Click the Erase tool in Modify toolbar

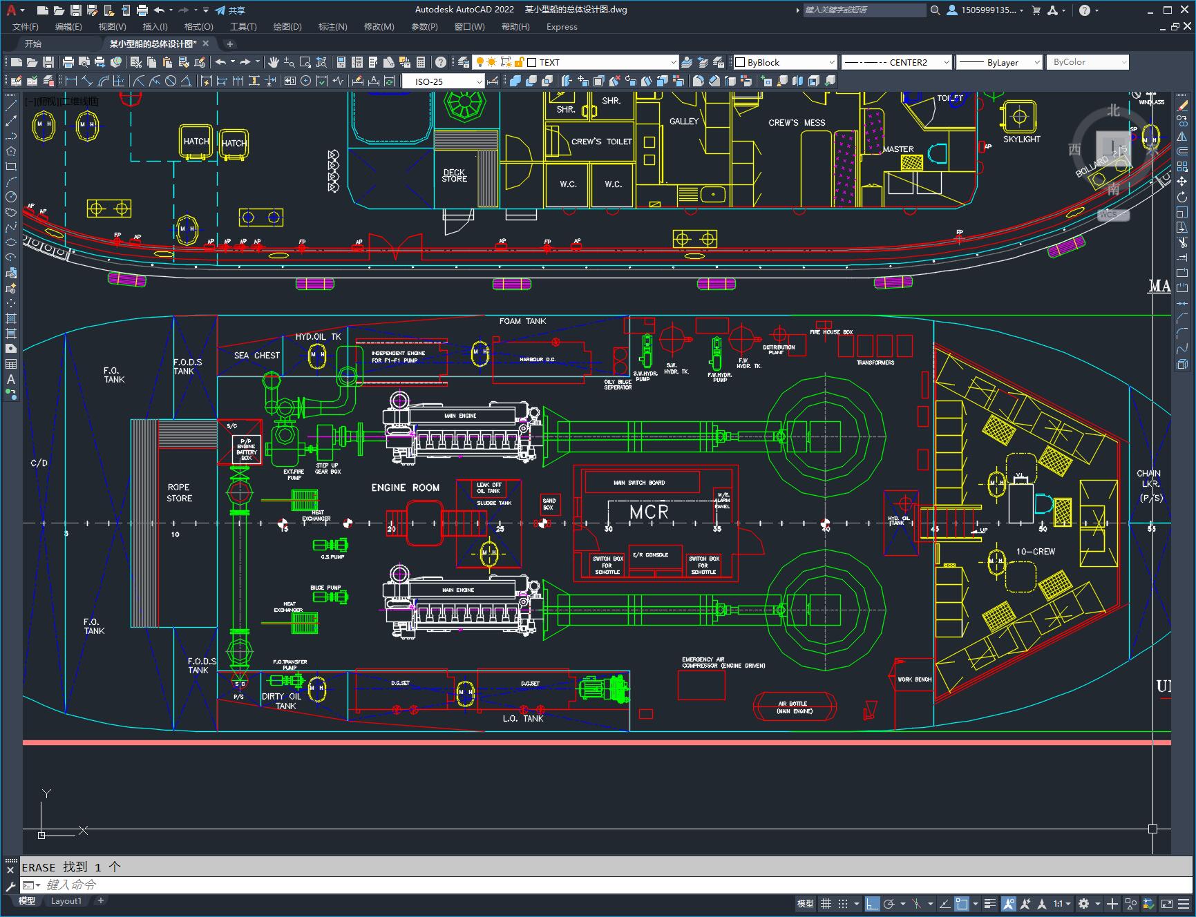pyautogui.click(x=1182, y=106)
